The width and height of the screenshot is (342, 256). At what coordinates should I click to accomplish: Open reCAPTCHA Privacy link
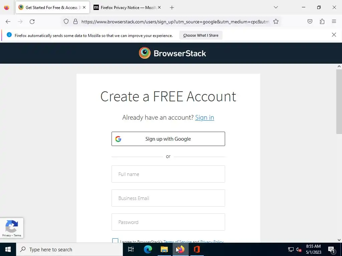[x=6, y=236]
